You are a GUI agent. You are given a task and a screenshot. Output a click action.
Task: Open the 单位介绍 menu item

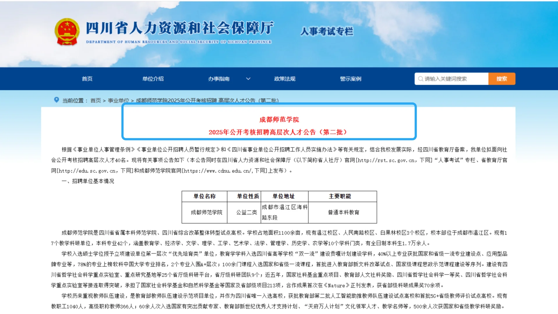tap(153, 79)
